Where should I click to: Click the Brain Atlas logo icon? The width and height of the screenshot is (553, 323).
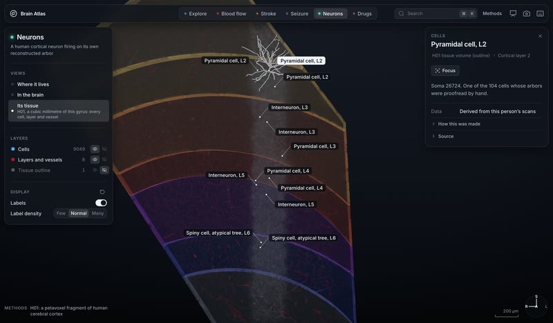pyautogui.click(x=13, y=13)
